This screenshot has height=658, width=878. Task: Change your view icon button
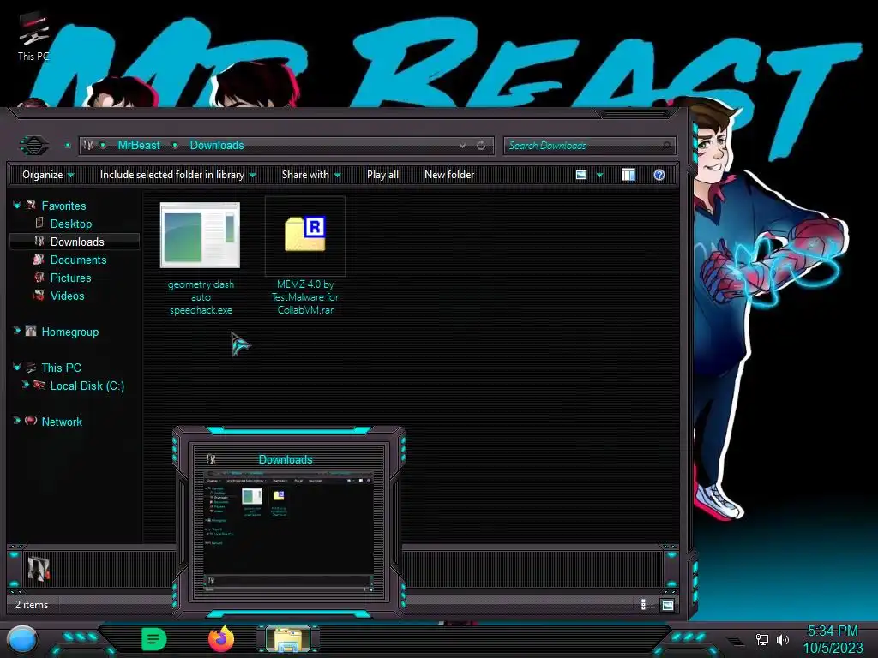click(x=581, y=175)
